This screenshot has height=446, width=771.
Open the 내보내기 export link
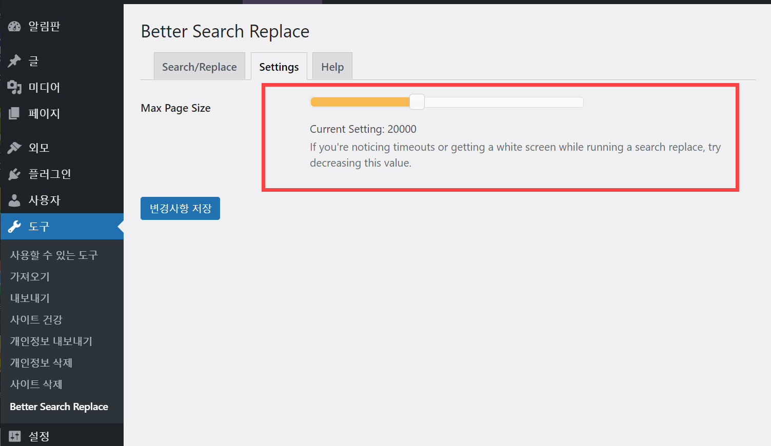pyautogui.click(x=30, y=298)
